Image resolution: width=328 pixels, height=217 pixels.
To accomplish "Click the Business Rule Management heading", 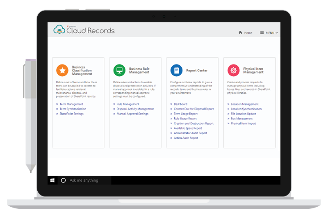I will [x=139, y=70].
